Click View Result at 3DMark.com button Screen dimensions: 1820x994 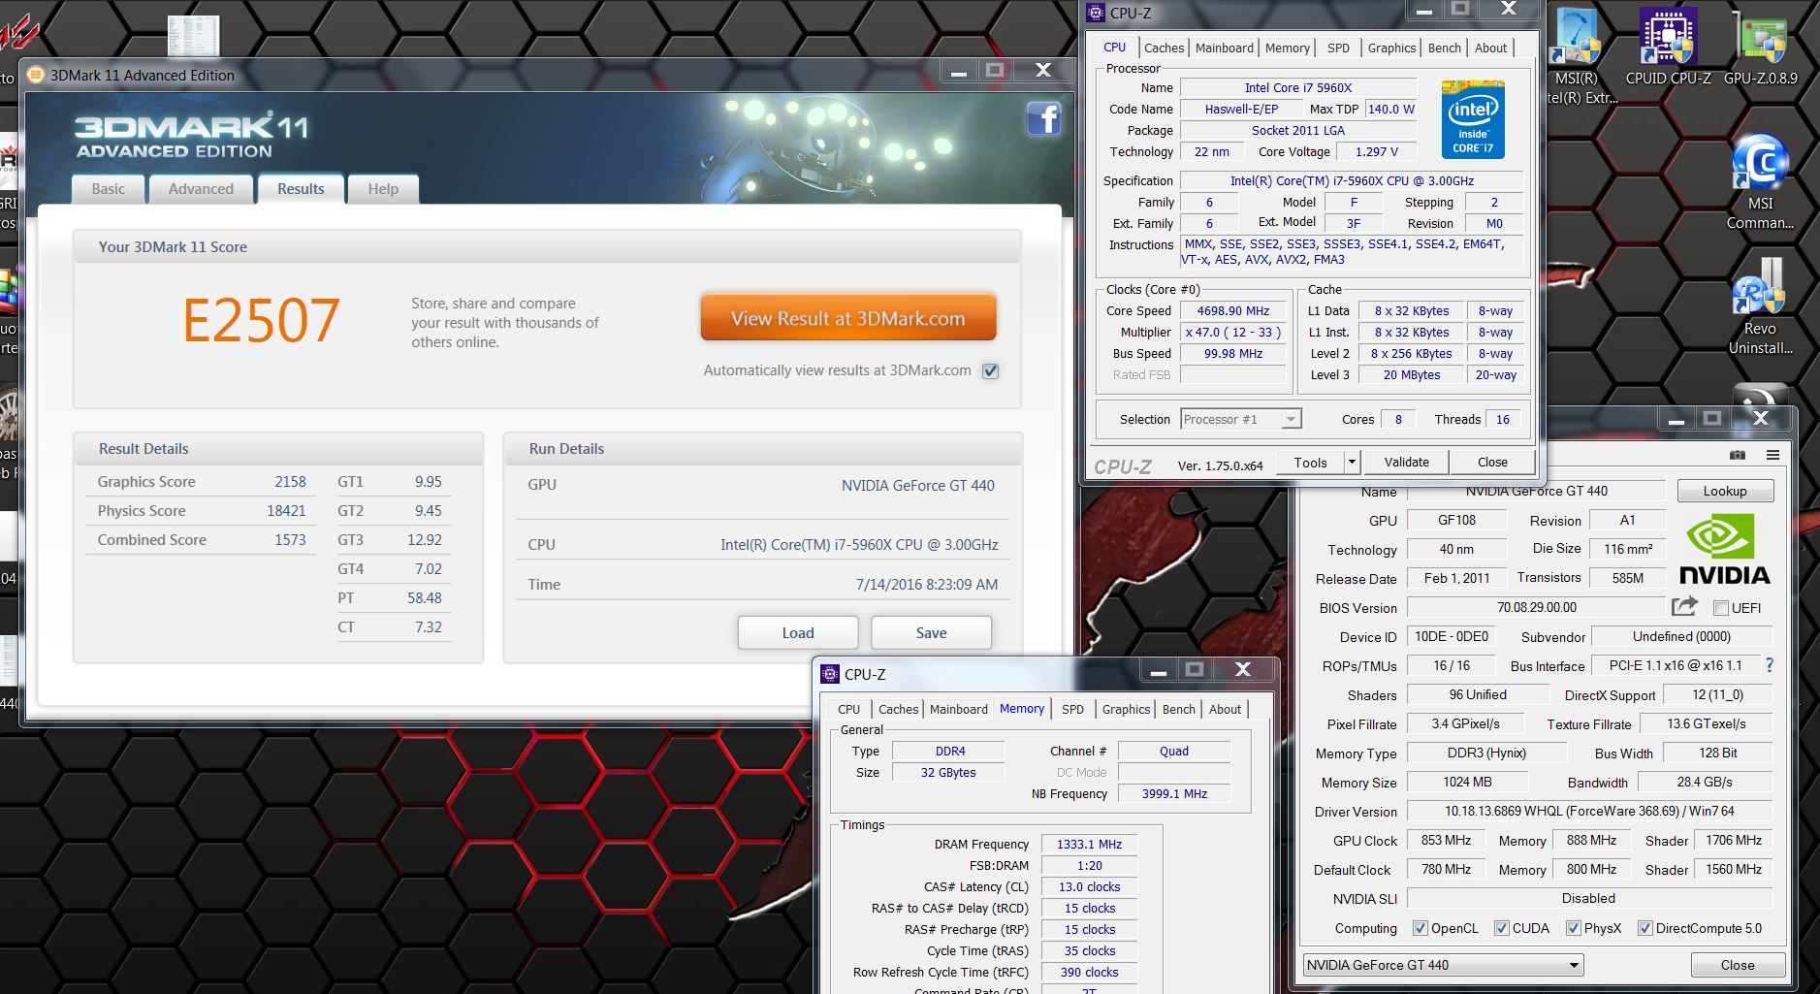pyautogui.click(x=848, y=318)
